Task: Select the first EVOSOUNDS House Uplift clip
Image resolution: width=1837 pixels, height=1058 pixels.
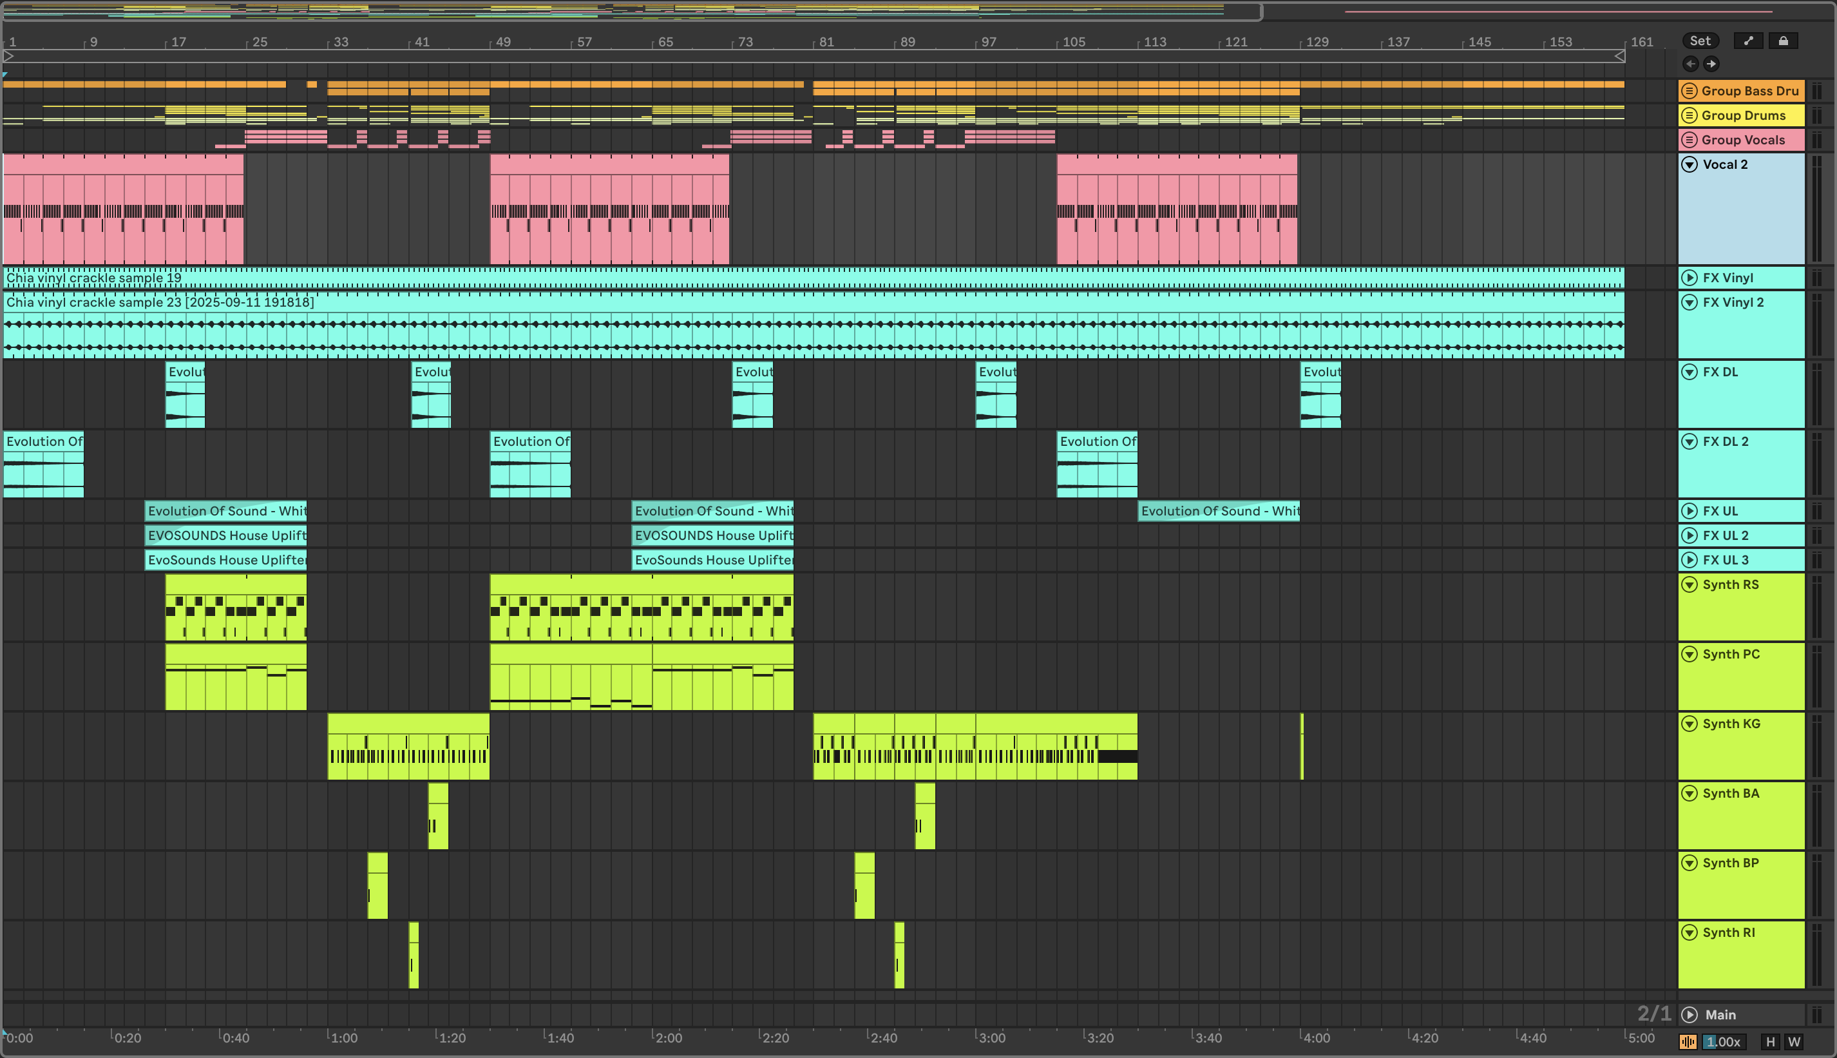Action: [x=226, y=535]
